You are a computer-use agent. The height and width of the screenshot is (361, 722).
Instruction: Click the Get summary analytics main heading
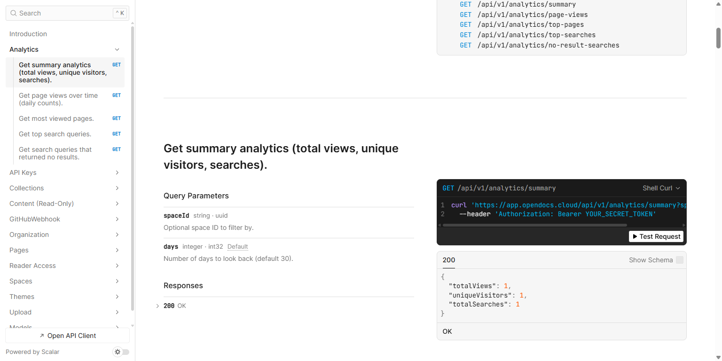281,157
